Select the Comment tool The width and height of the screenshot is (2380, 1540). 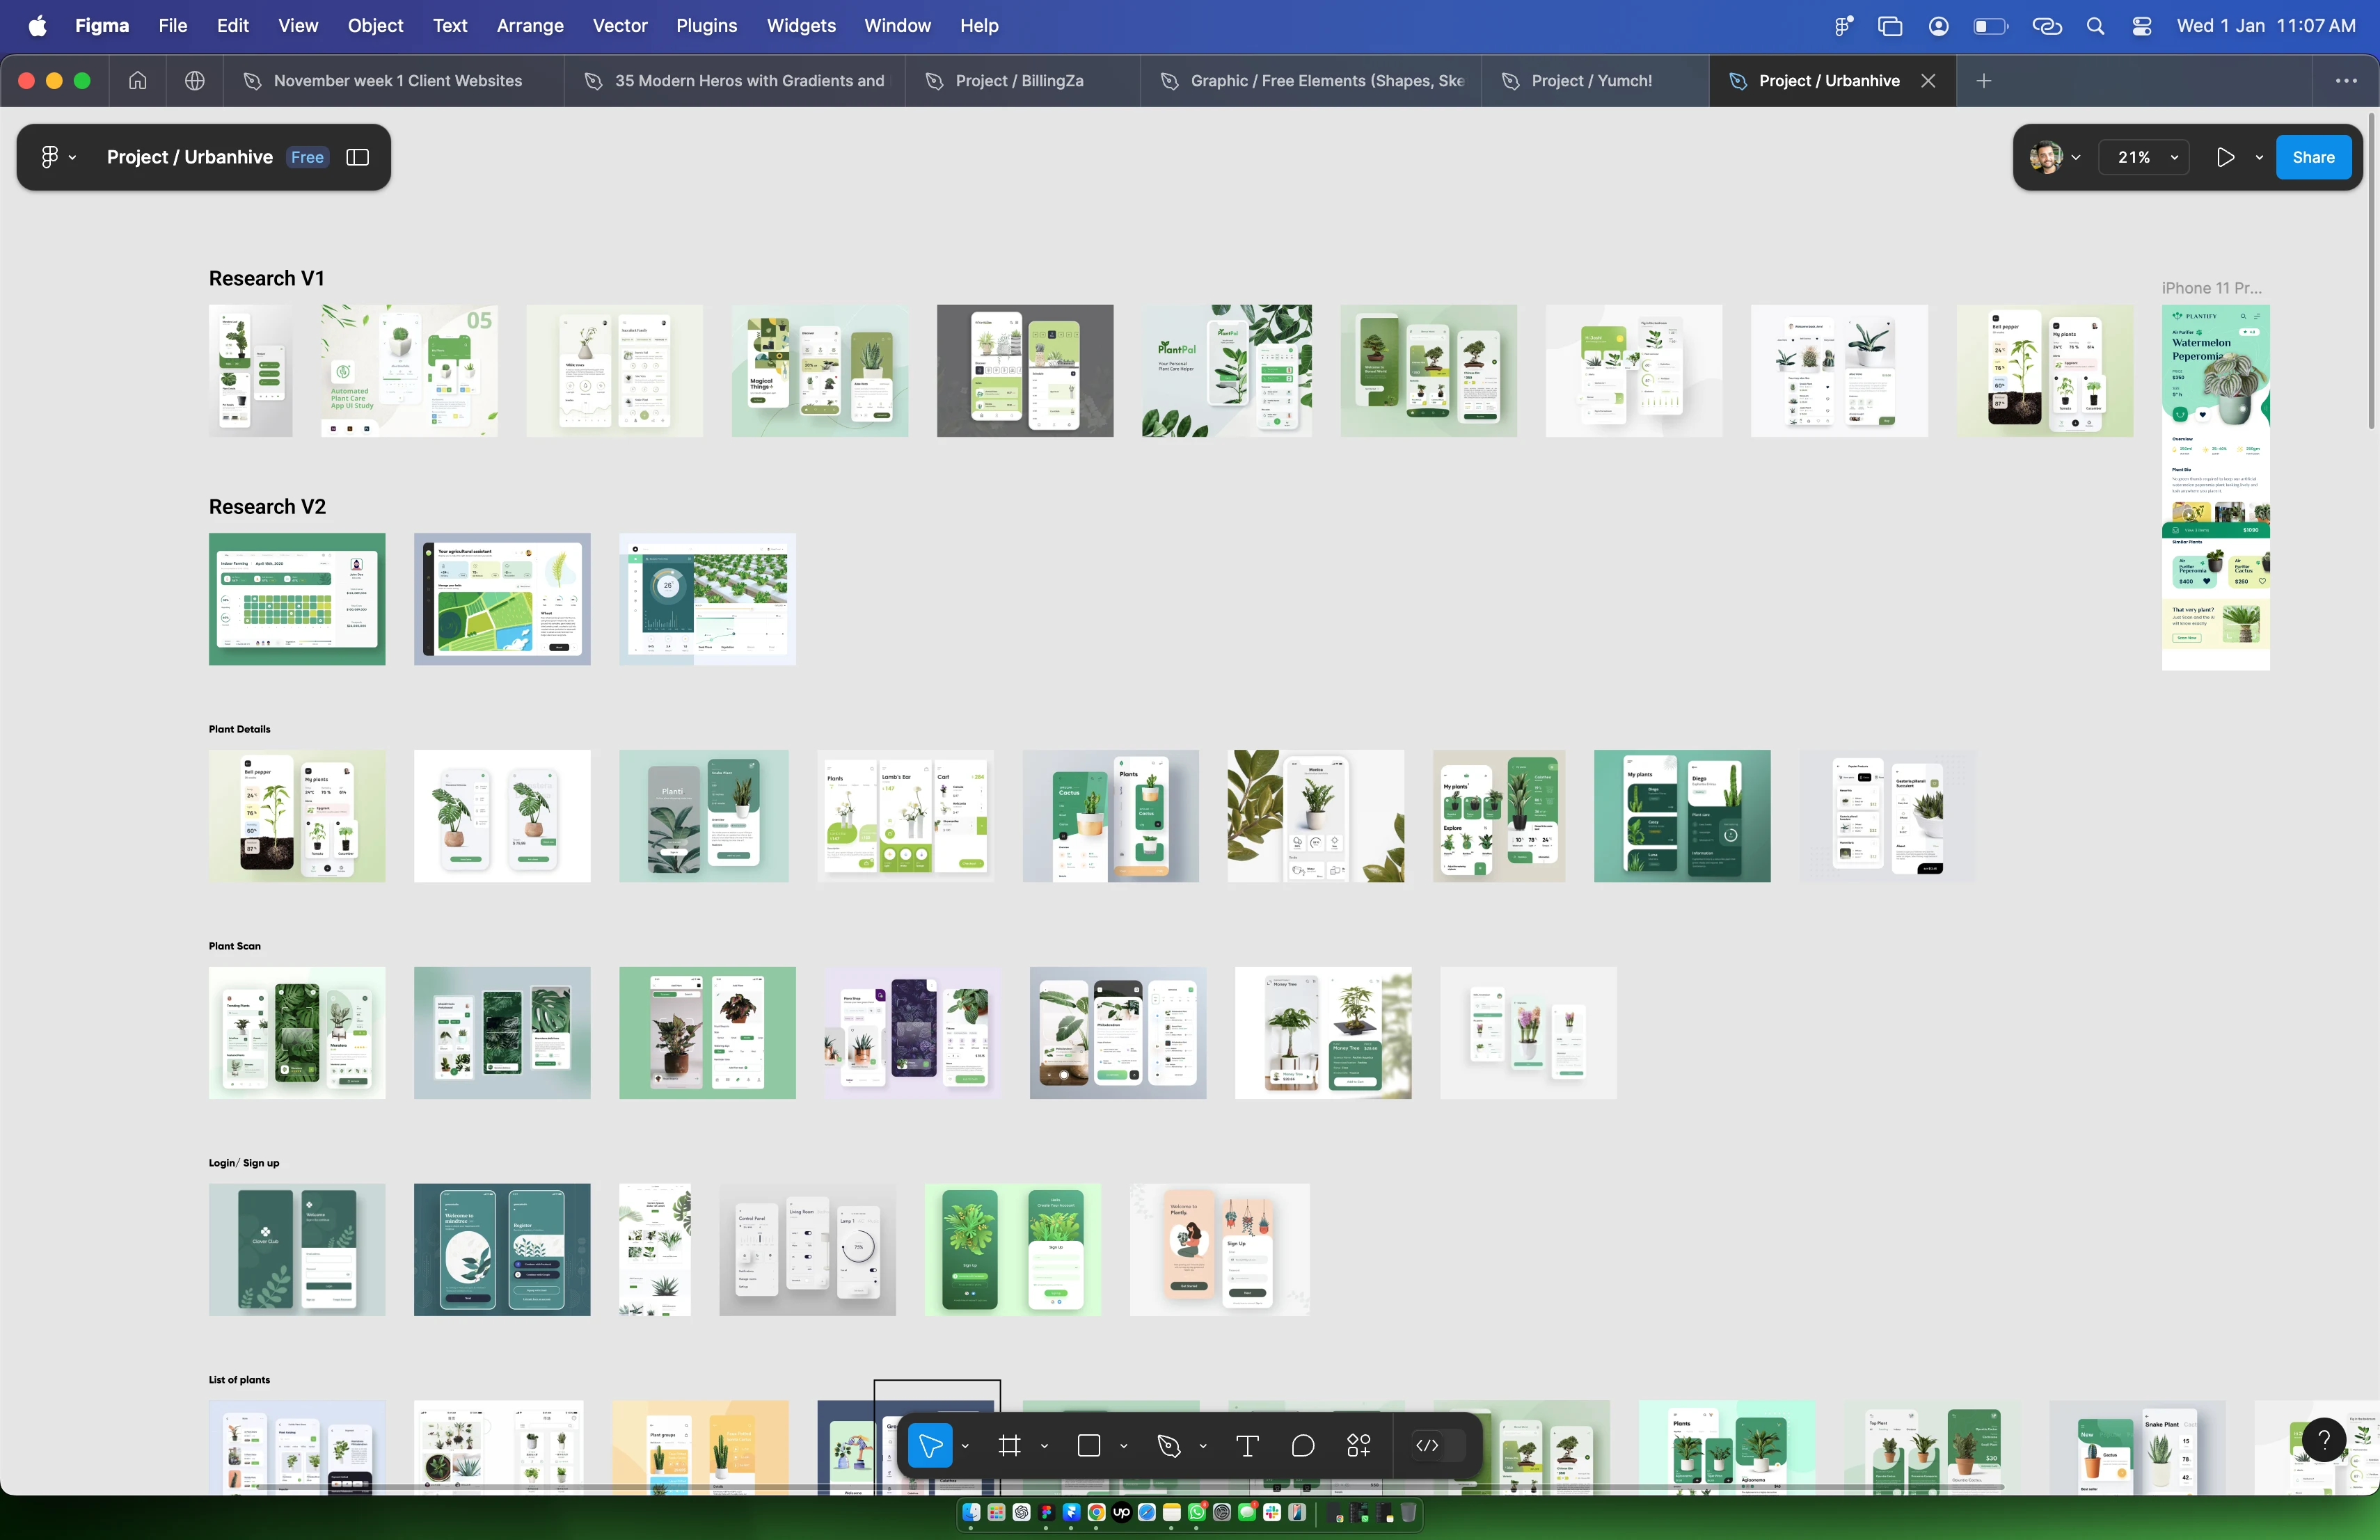[x=1302, y=1445]
